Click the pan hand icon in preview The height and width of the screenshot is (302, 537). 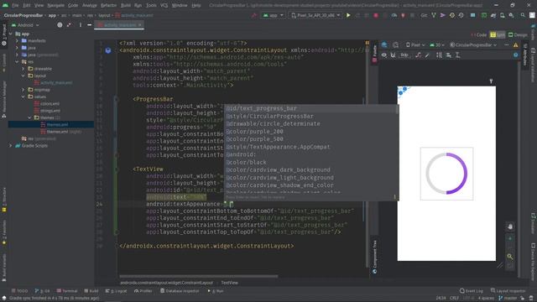point(510,226)
